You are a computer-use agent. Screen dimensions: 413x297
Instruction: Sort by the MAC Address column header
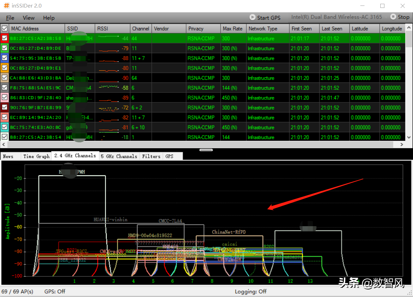(x=37, y=29)
